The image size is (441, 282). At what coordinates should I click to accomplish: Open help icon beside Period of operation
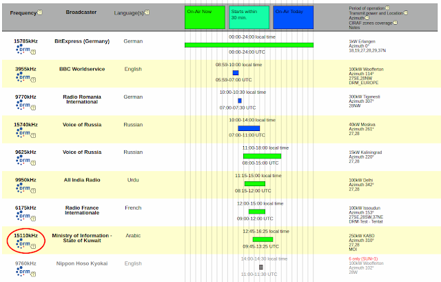click(x=387, y=8)
